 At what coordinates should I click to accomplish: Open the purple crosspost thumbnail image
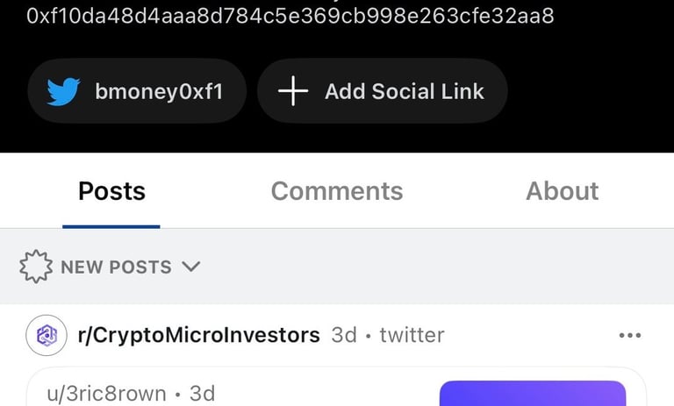533,393
